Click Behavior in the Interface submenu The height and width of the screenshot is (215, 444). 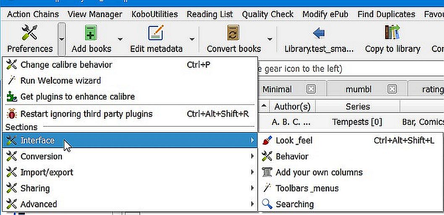point(351,156)
